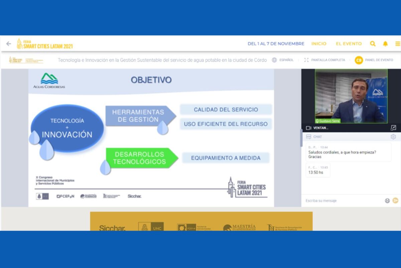Click the EQUIPAMIENTO A MEDIDA box
The image size is (401, 268).
[226, 158]
